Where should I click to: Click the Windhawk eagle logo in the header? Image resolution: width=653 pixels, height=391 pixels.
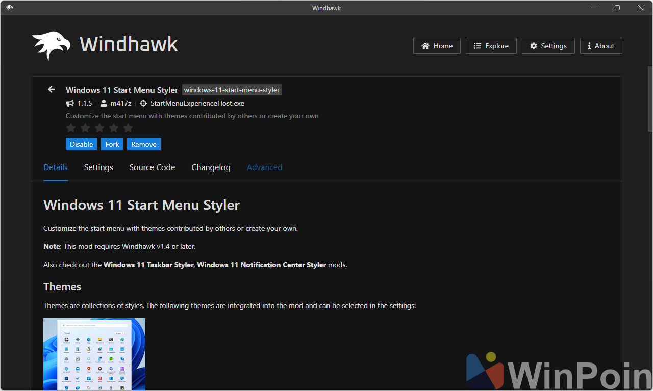pos(51,45)
